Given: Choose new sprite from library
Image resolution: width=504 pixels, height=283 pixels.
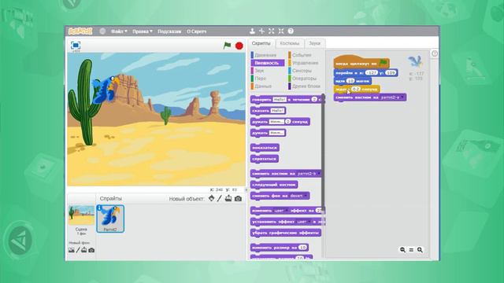Looking at the screenshot, I should 211,198.
